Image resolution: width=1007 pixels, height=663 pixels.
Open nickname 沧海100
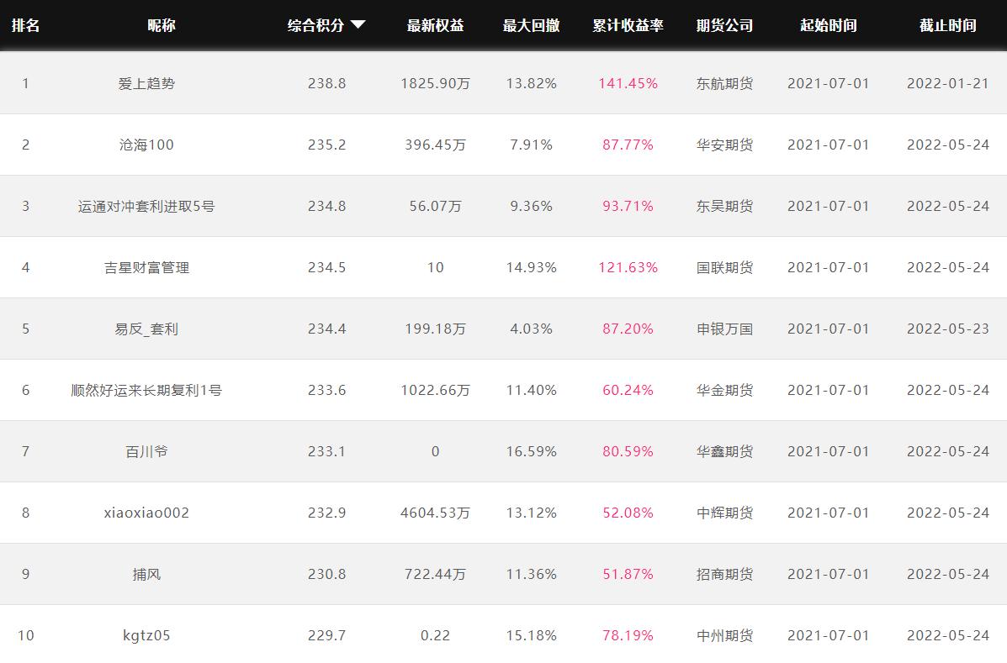[146, 145]
